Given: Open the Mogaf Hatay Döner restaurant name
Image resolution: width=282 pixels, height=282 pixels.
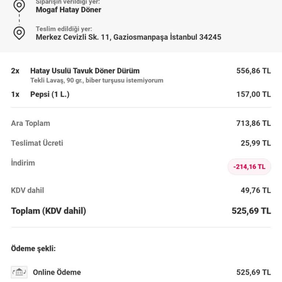Looking at the screenshot, I should point(68,10).
